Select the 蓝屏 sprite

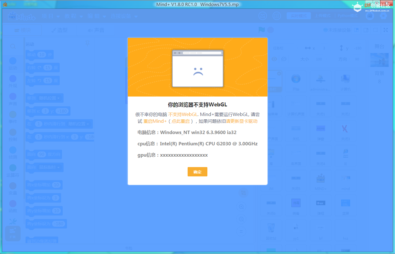click(346, 206)
